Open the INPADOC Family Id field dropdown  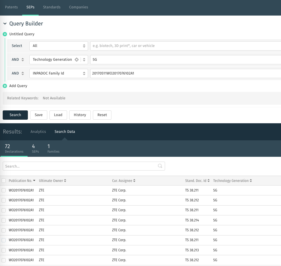pyautogui.click(x=59, y=73)
